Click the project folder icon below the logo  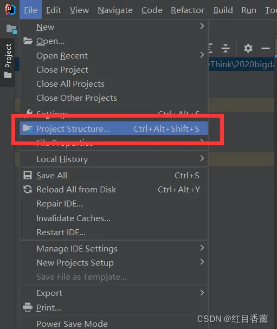pyautogui.click(x=11, y=29)
